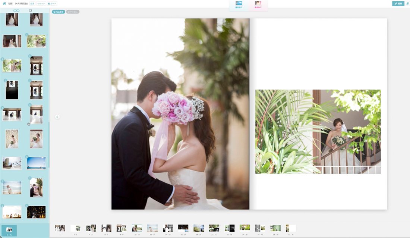
Task: Click the リセット reset button
Action: coord(41,3)
